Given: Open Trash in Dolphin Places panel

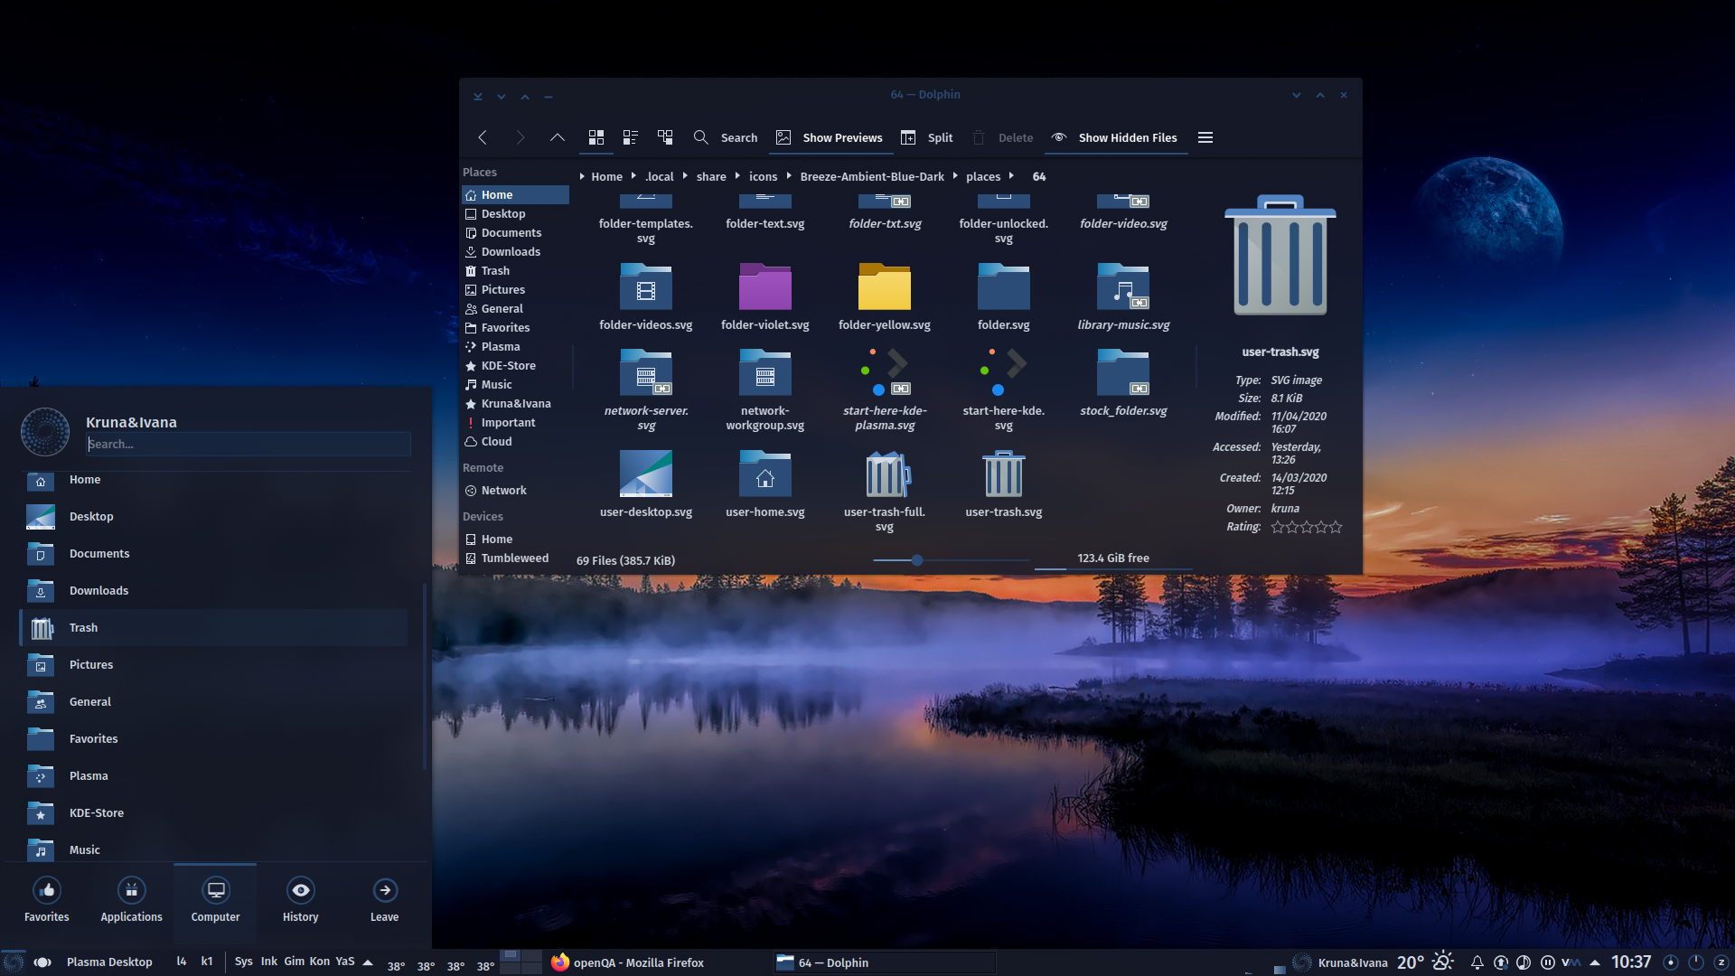Looking at the screenshot, I should (x=515, y=270).
